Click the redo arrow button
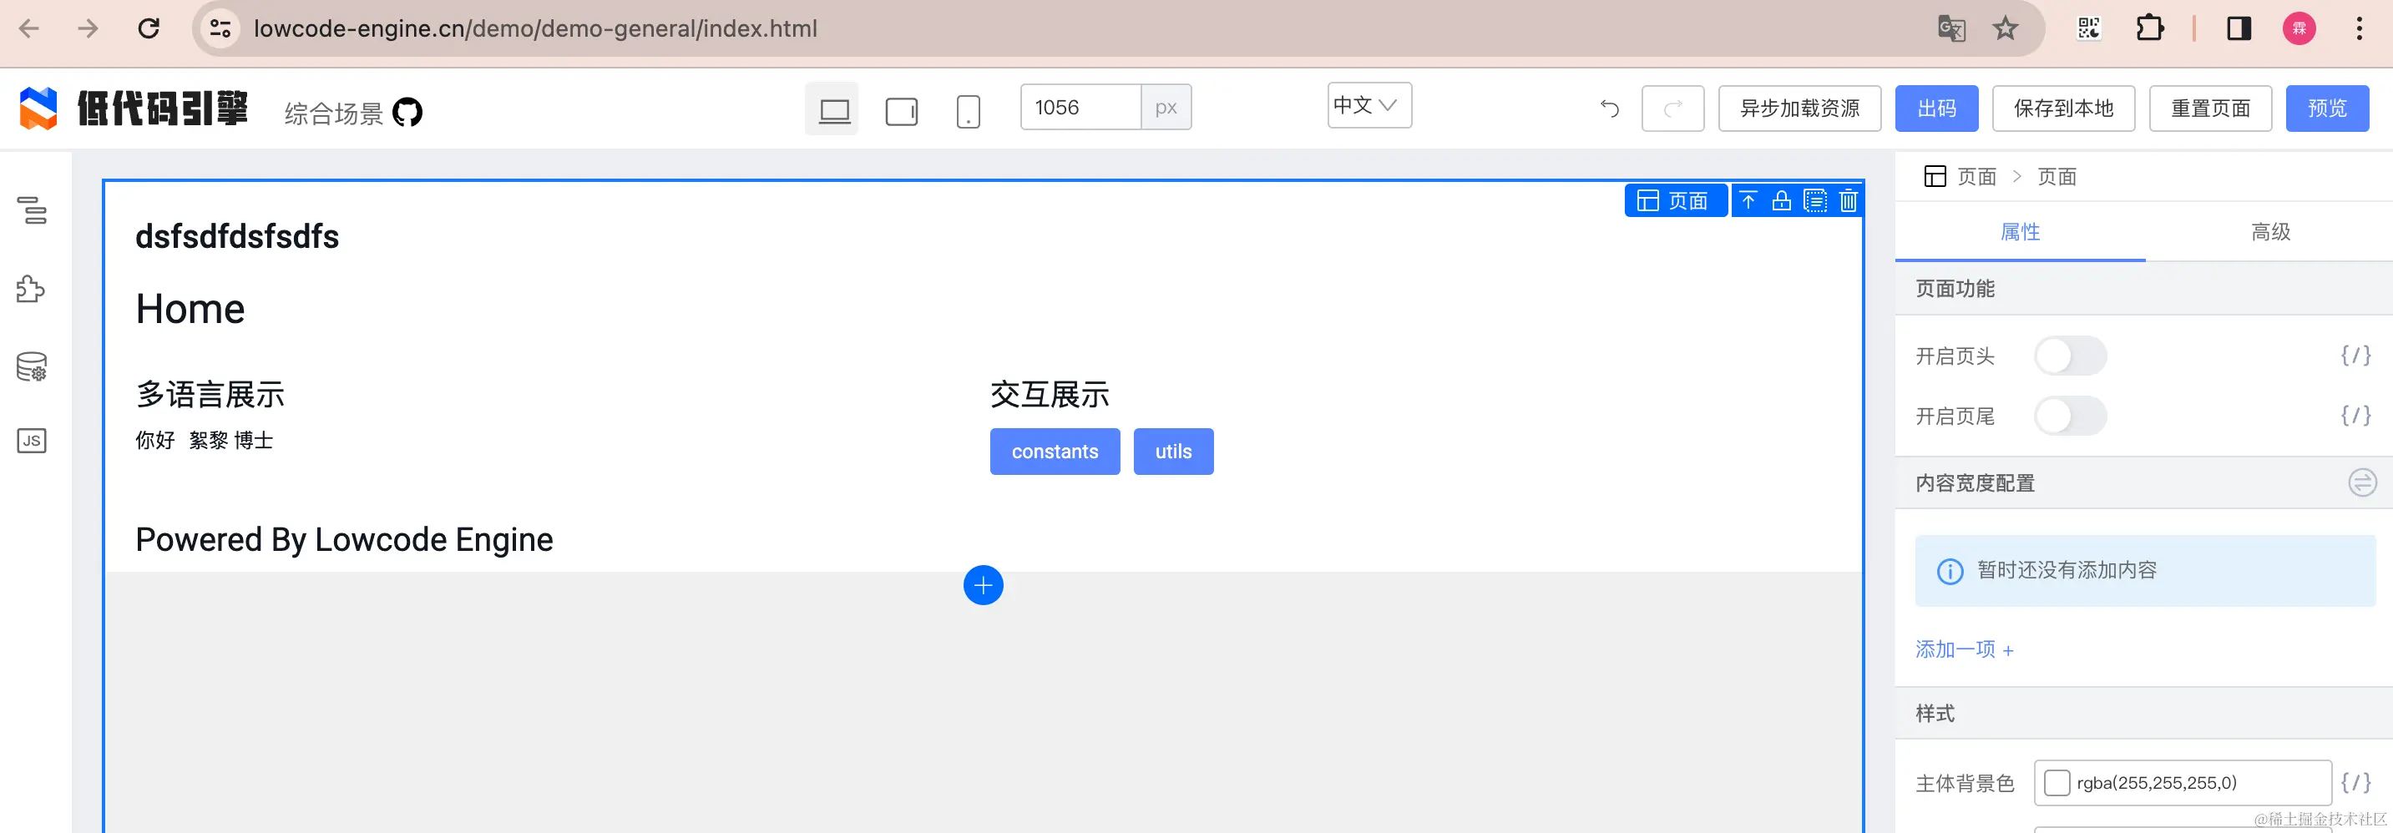This screenshot has width=2393, height=833. (x=1672, y=109)
